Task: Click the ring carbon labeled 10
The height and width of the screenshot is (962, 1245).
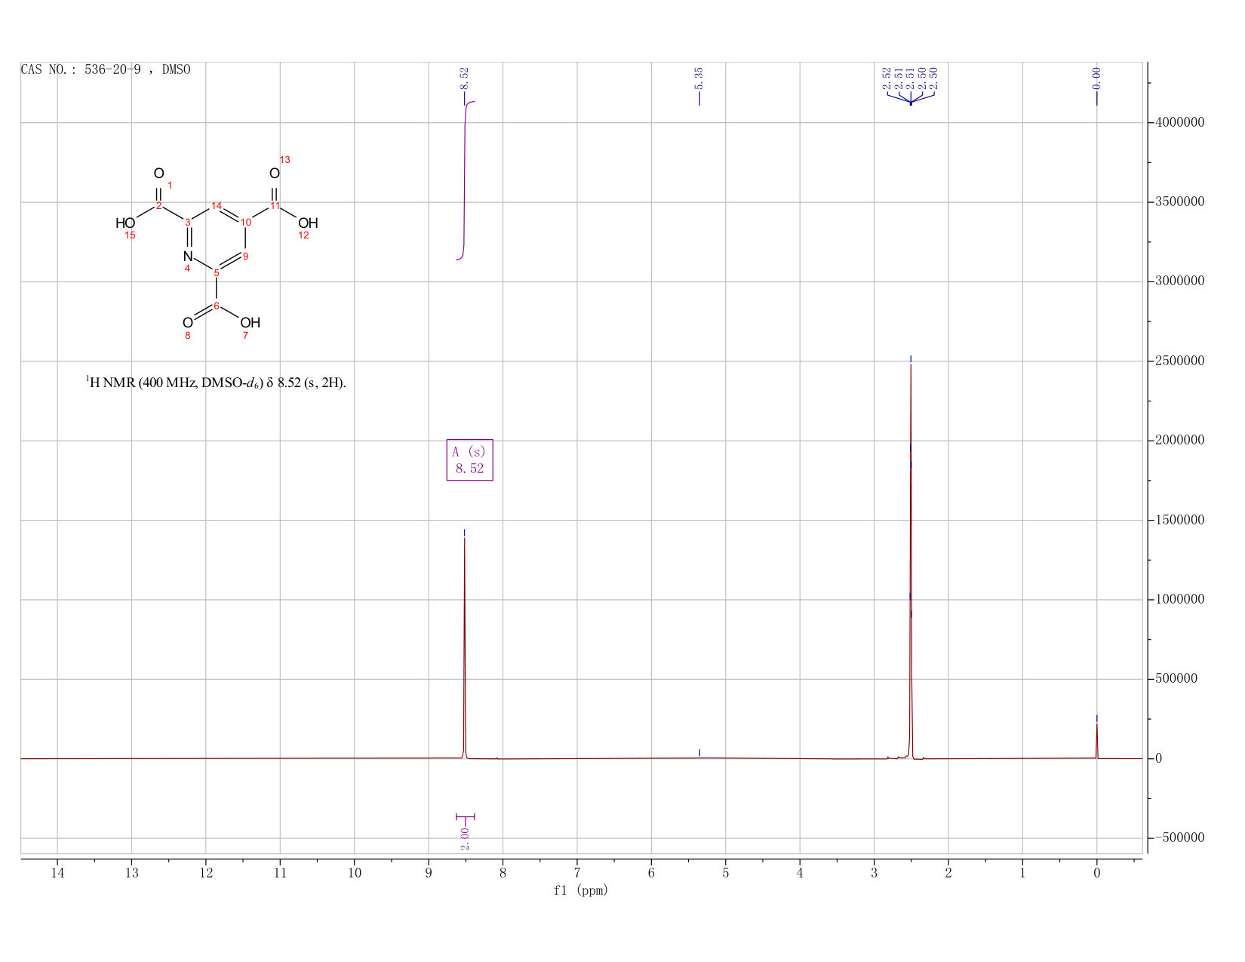Action: (x=245, y=222)
